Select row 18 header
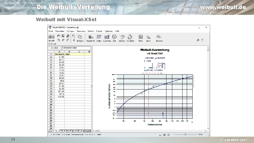 51,99
